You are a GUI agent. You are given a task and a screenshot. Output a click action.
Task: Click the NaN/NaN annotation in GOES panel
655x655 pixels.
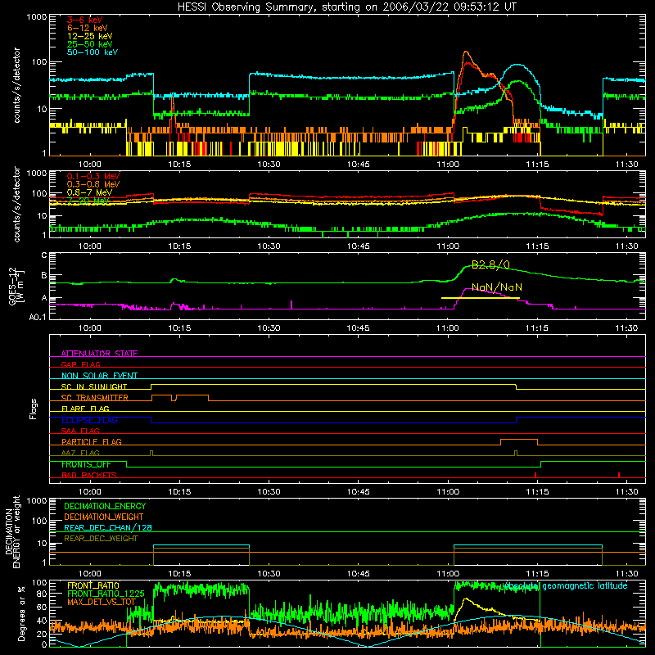(497, 287)
